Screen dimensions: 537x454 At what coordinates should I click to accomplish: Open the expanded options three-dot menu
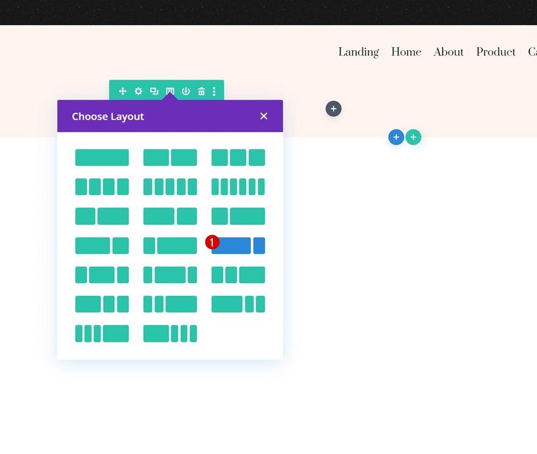click(214, 91)
